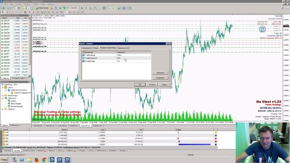Image resolution: width=290 pixels, height=163 pixels.
Task: Click the Сброс button
Action: tap(164, 85)
